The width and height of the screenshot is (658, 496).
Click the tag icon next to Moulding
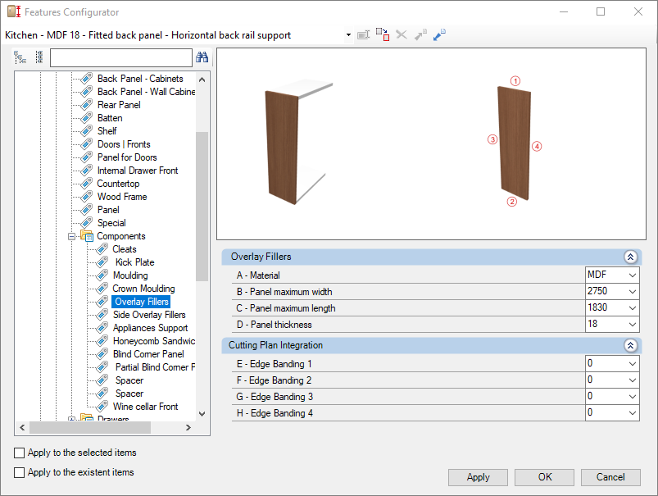102,275
